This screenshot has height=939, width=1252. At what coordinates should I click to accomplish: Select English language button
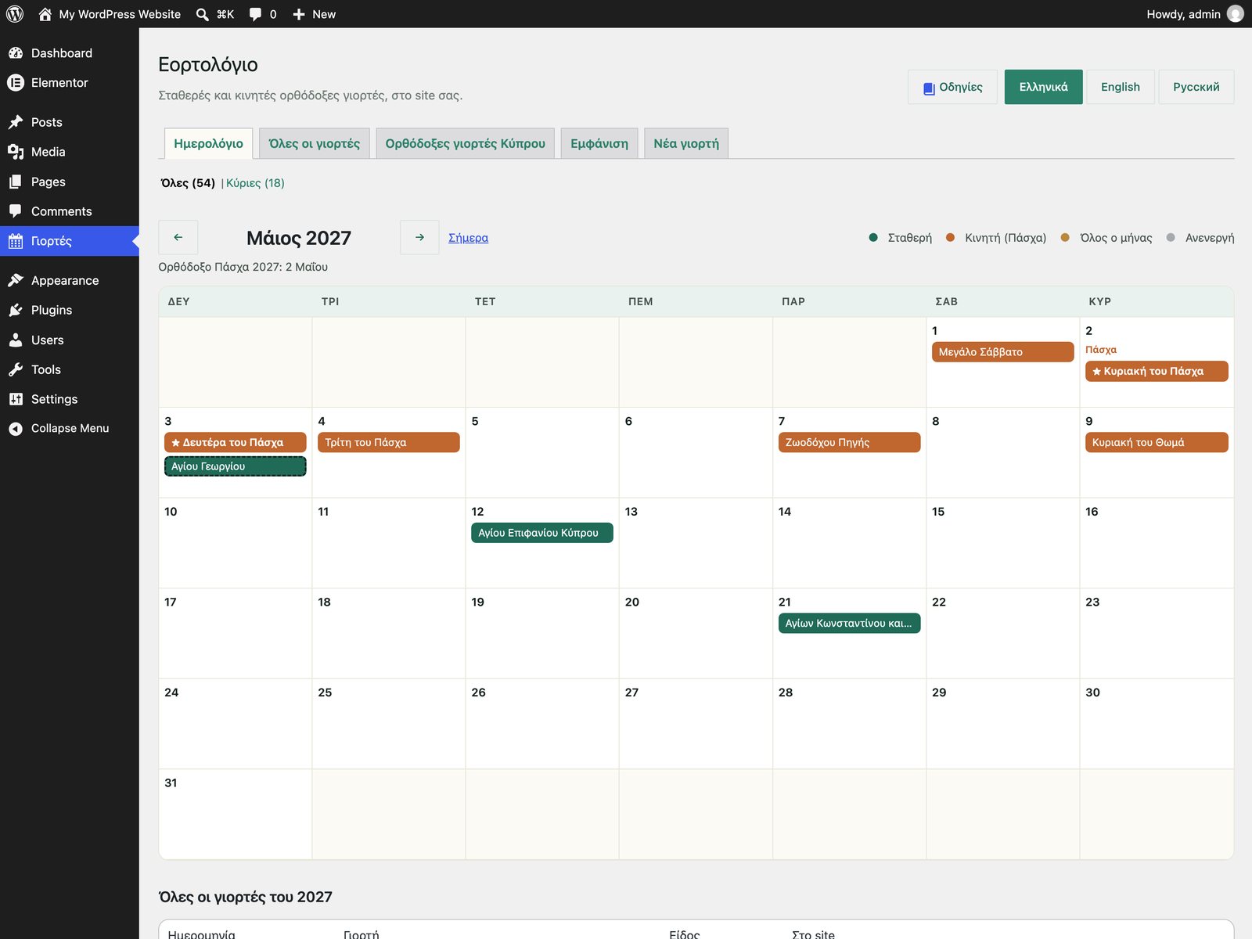tap(1121, 87)
